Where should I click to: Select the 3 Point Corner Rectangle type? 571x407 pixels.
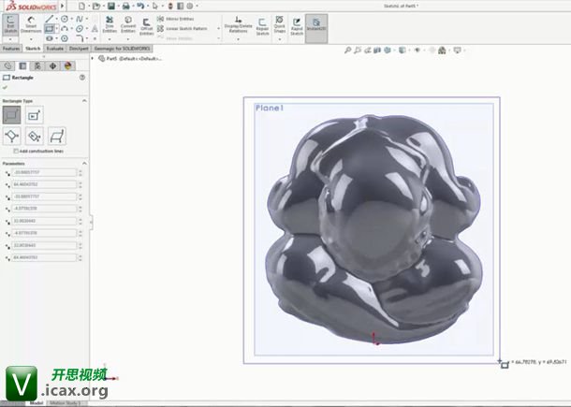[x=12, y=137]
